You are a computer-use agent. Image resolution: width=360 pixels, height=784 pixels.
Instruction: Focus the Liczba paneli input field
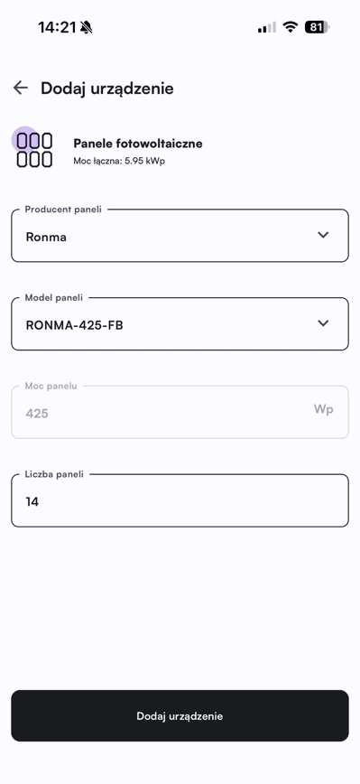point(180,500)
